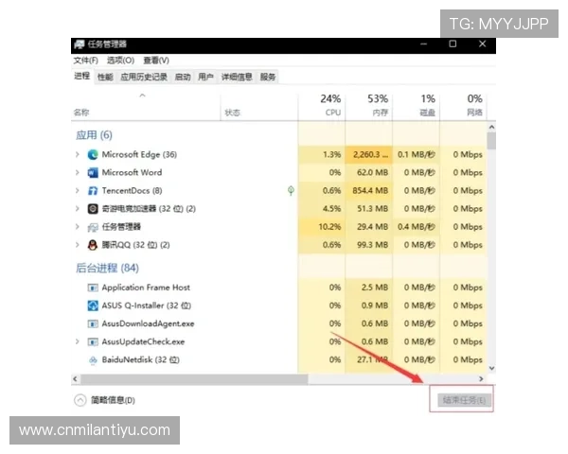
Task: Switch to the 用户 tab
Action: pos(205,78)
